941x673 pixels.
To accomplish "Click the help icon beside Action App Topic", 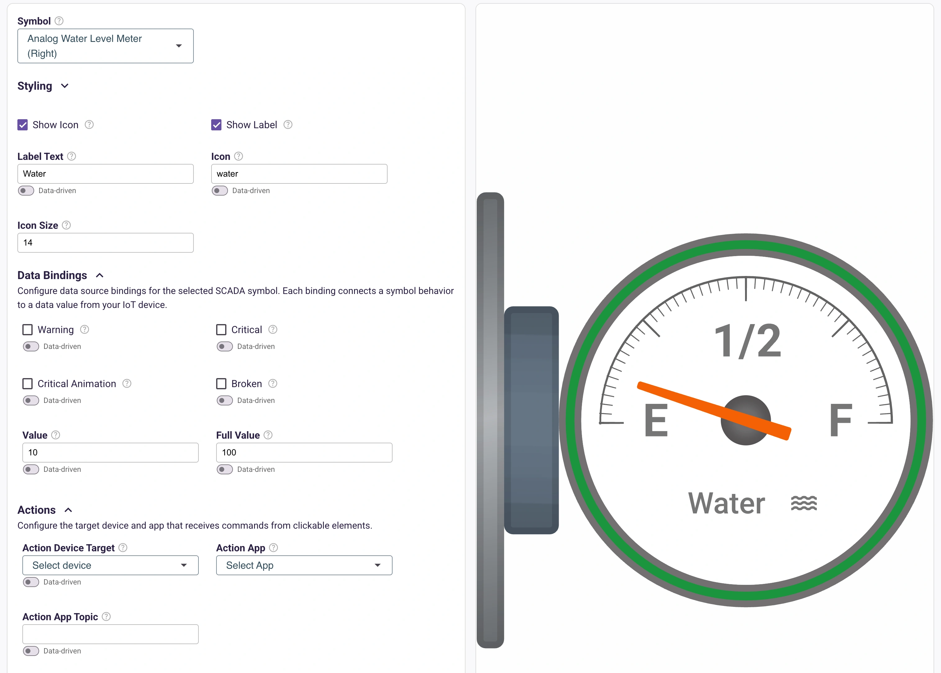I will (107, 617).
